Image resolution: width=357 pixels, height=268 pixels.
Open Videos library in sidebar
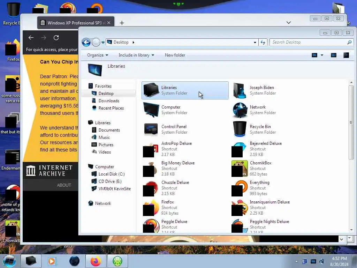coord(105,152)
